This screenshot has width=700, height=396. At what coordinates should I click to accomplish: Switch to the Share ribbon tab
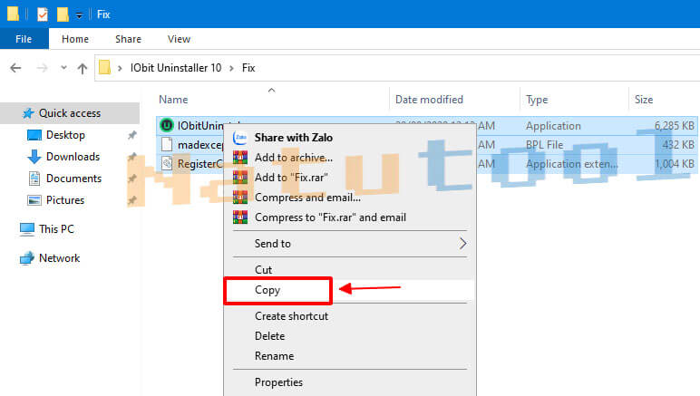point(128,39)
